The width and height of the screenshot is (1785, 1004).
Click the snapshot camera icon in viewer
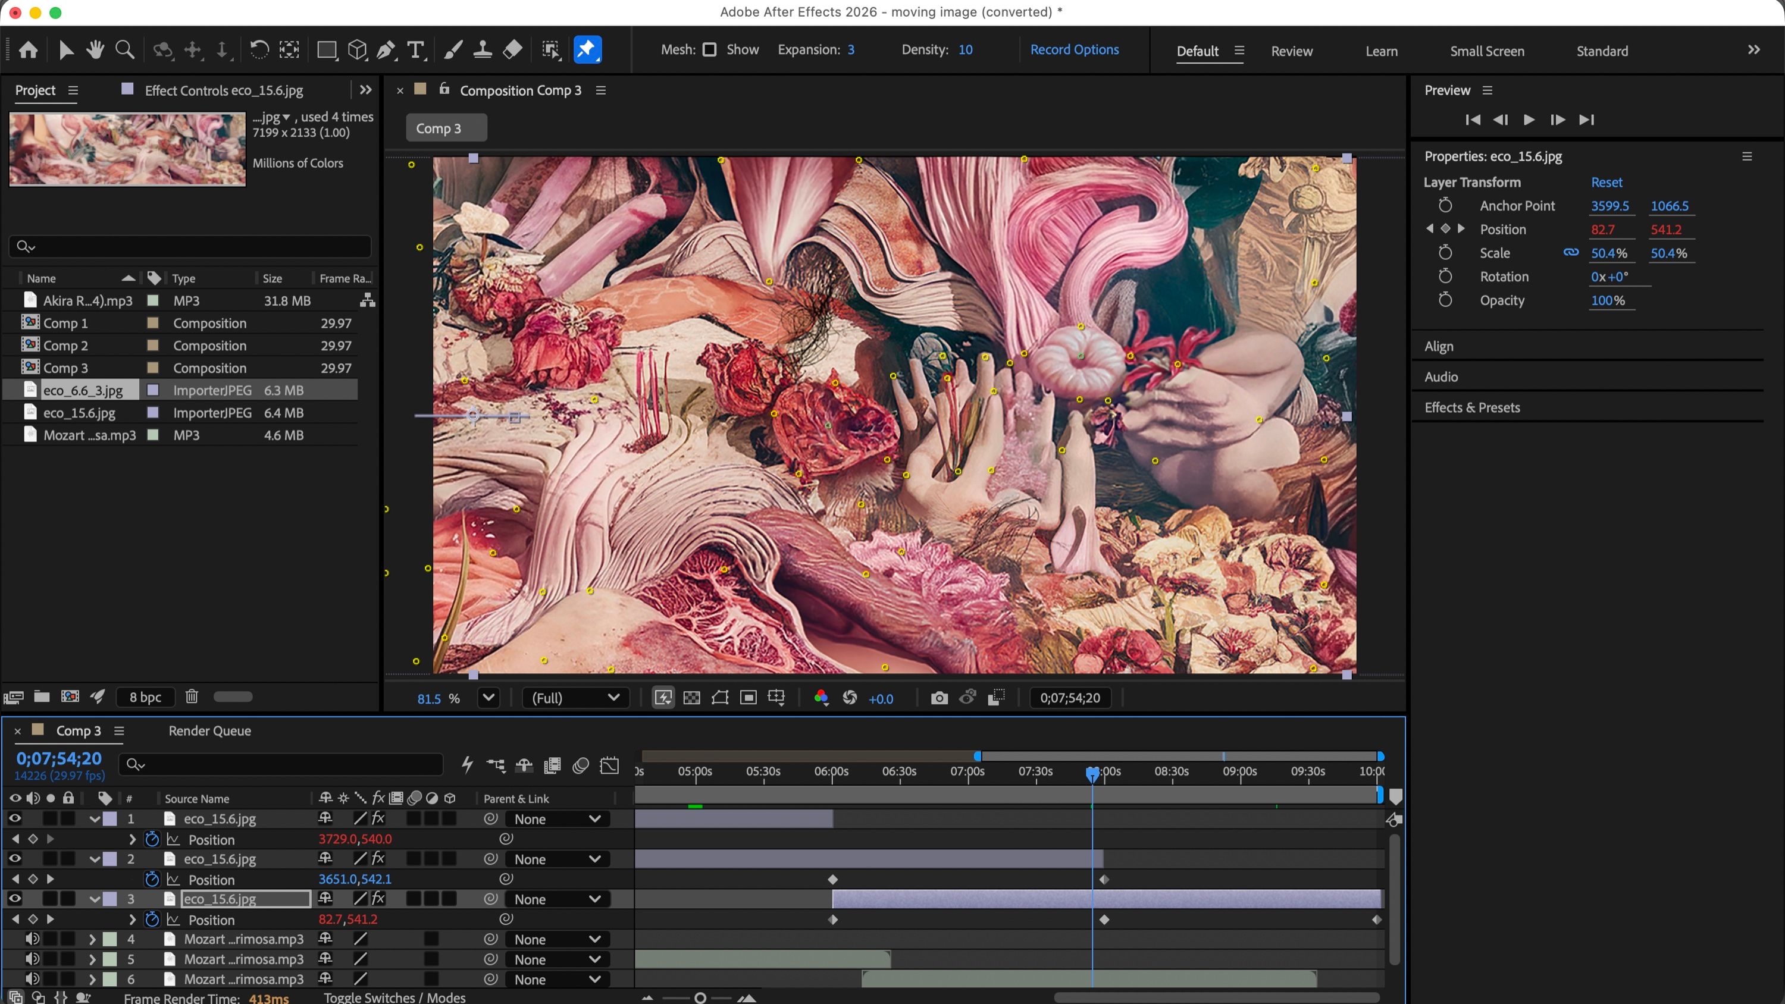pos(939,698)
